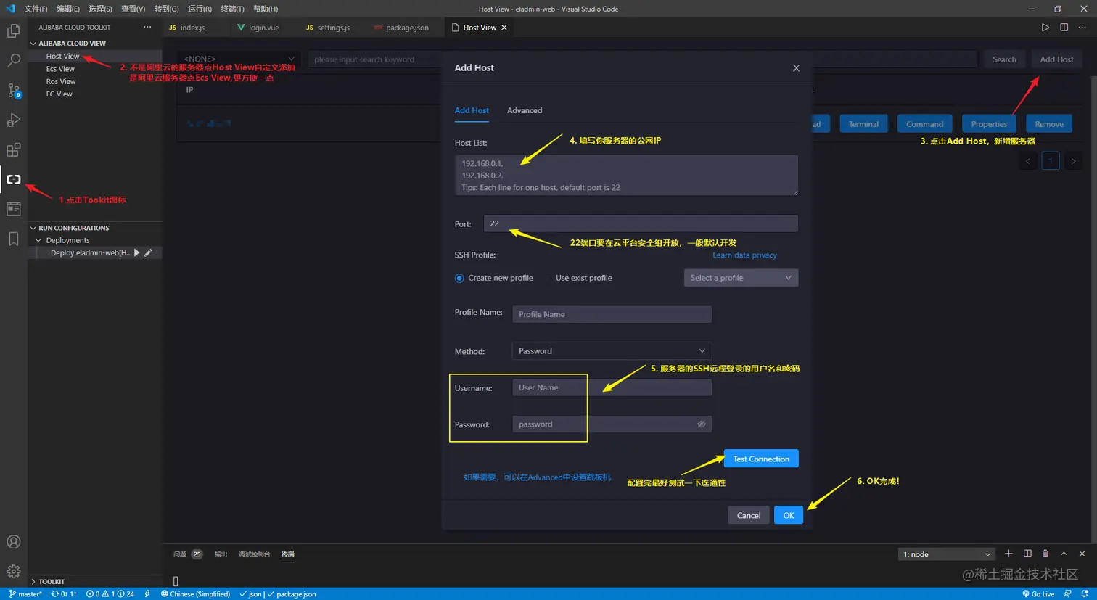Open the Explorer icon in the activity bar
This screenshot has width=1097, height=600.
(13, 30)
